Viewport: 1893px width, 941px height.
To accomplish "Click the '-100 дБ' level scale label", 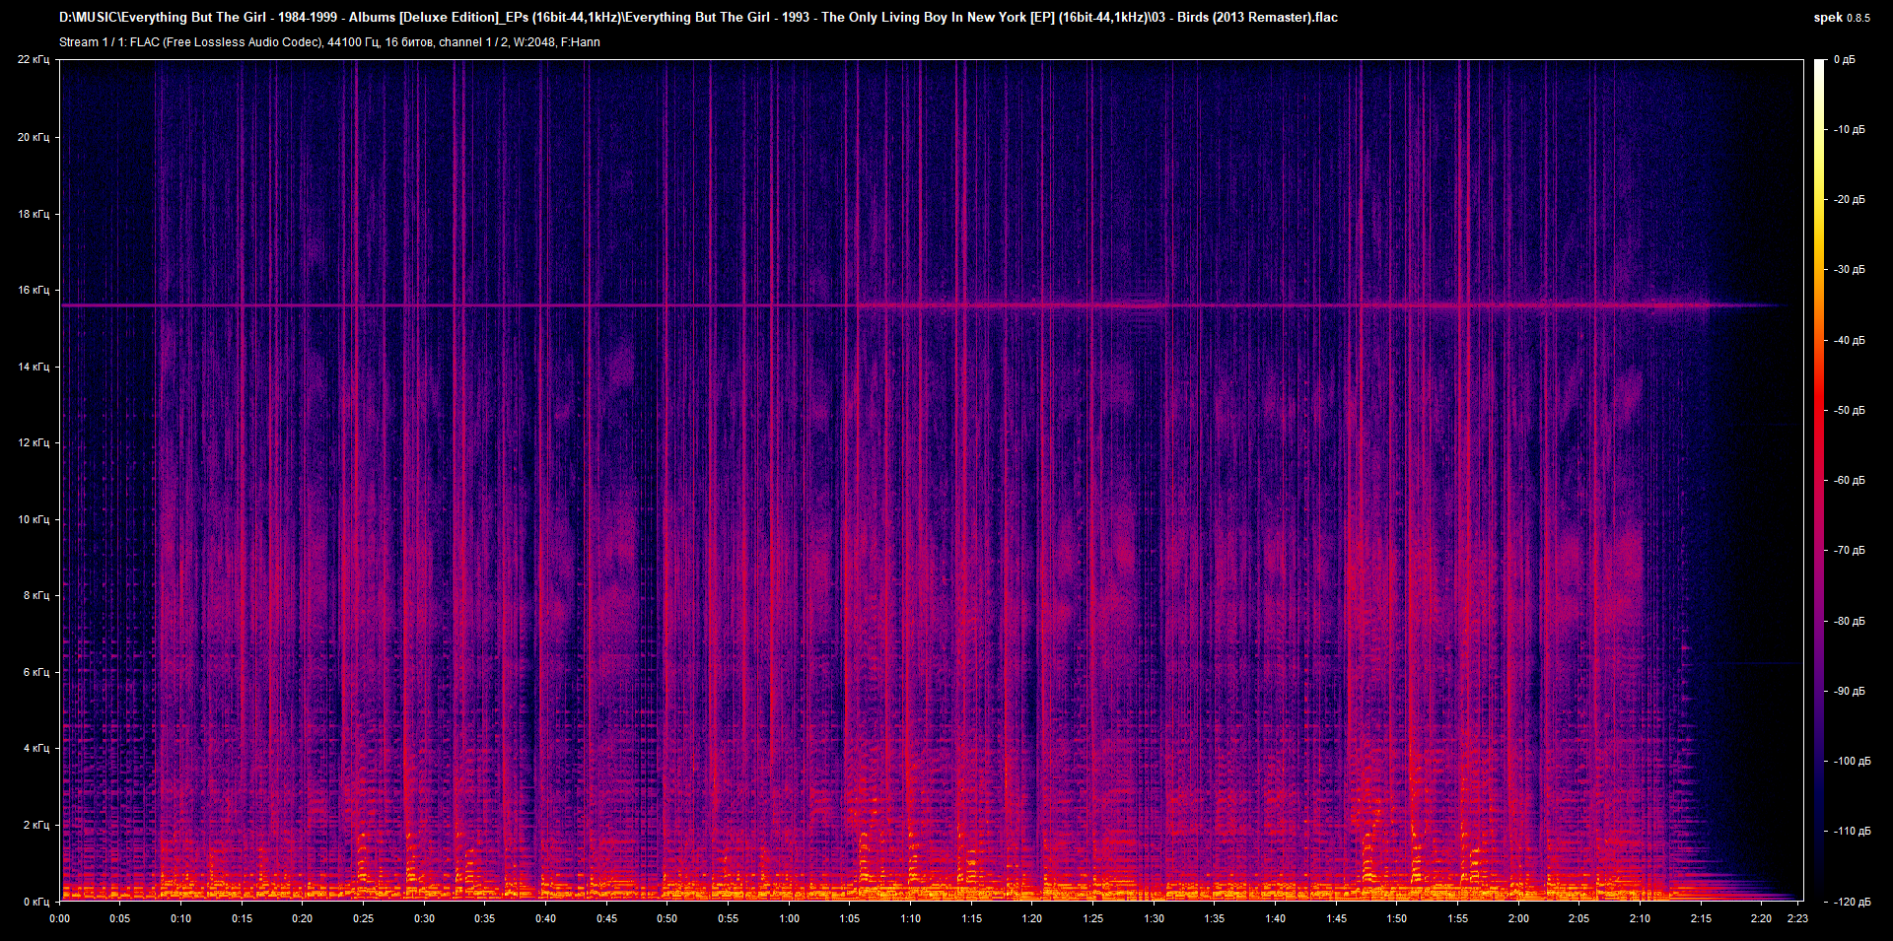I will click(1853, 762).
